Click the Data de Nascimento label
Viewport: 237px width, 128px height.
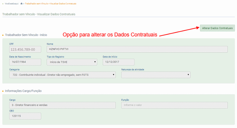point(20,57)
